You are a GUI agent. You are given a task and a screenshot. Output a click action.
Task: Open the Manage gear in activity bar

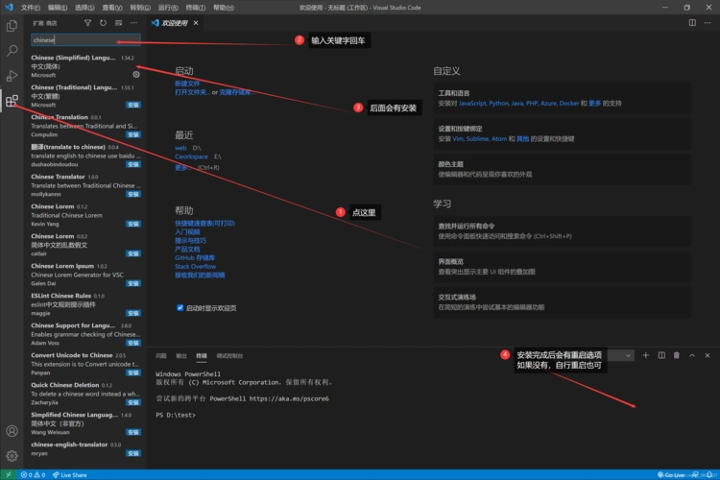tap(12, 455)
